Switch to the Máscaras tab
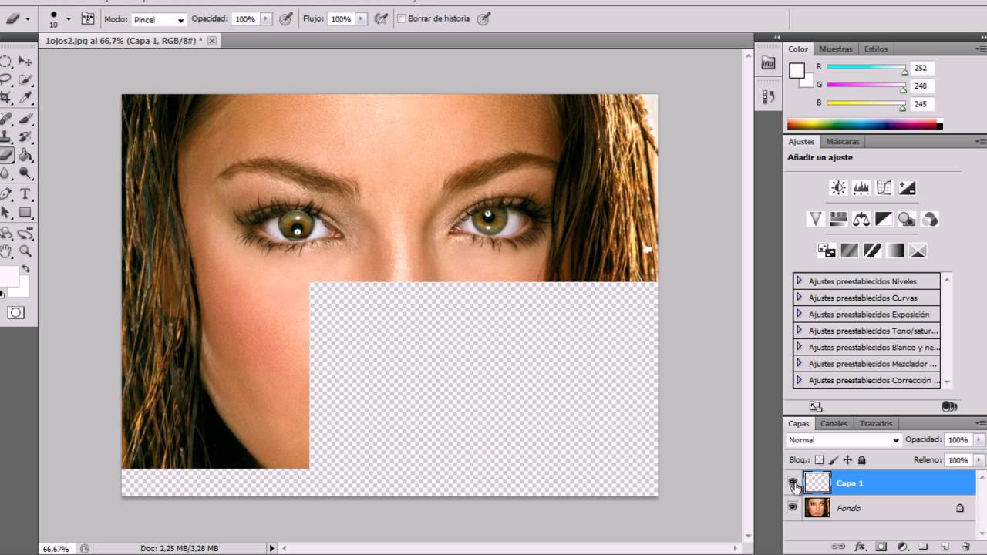The height and width of the screenshot is (555, 987). pos(842,142)
